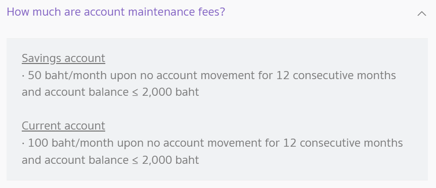Click "12 consecutive months" in the 100 baht line
The height and width of the screenshot is (188, 436).
coord(343,143)
